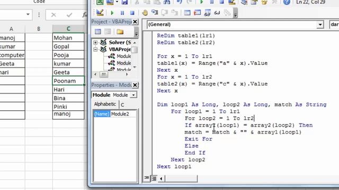Click Undo in the Standard toolbar
Viewport: 339px width, 190px height.
[179, 2]
